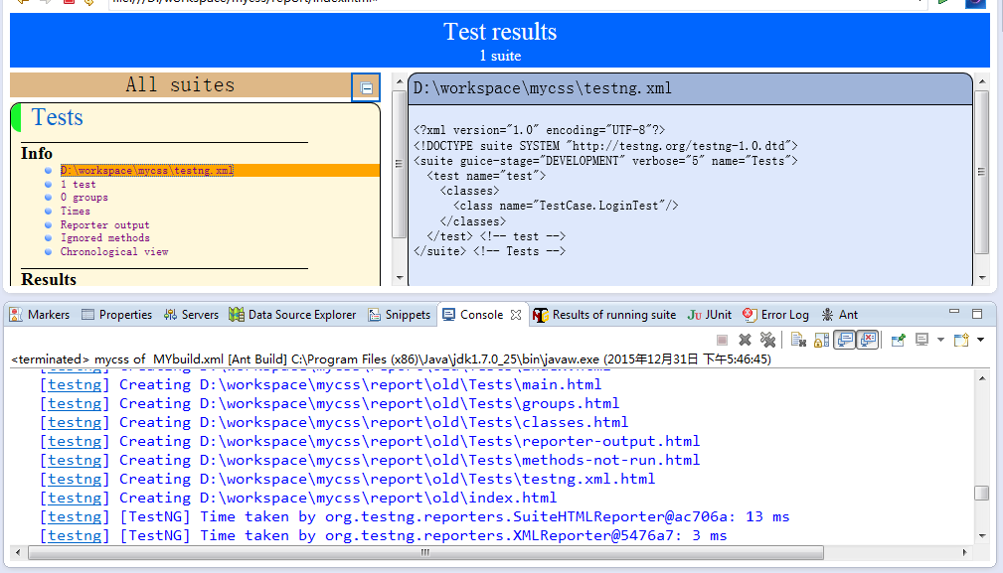1003x573 pixels.
Task: Remove all terminated launches icon
Action: [x=766, y=340]
